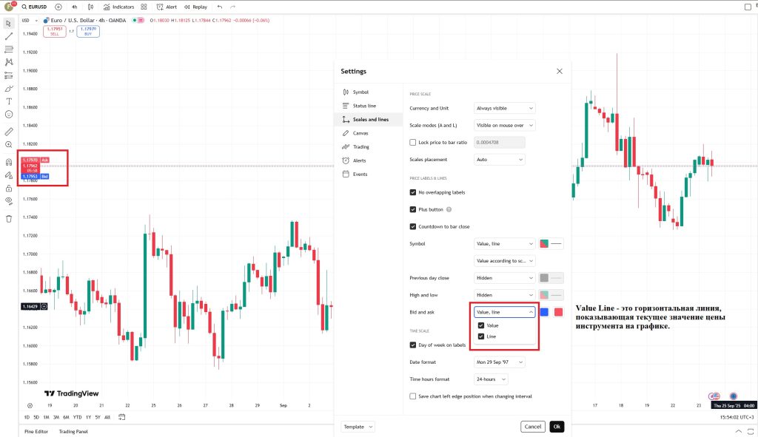758x437 pixels.
Task: Enable Lock price to bar ratio
Action: [x=413, y=143]
